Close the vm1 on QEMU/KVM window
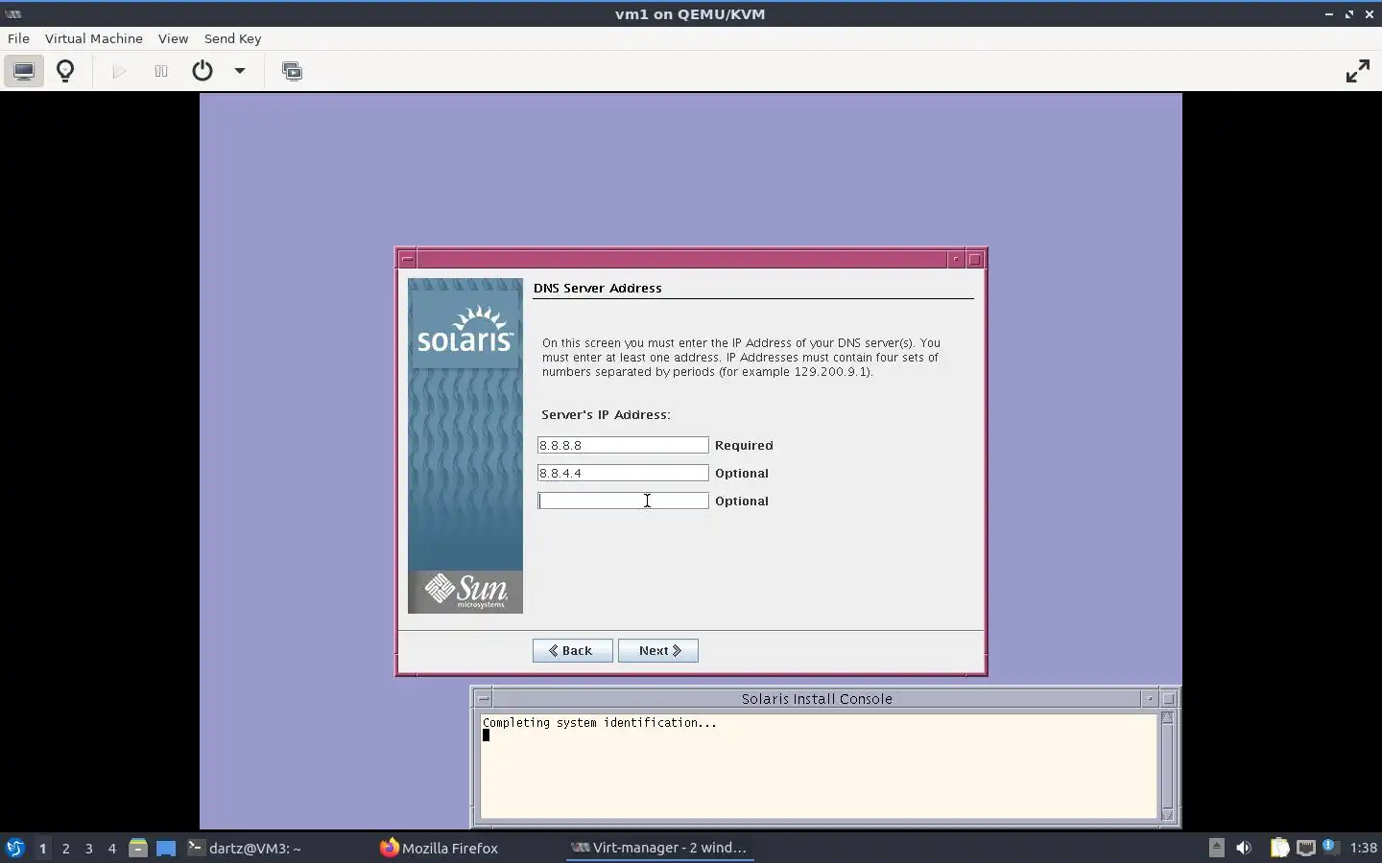This screenshot has width=1382, height=863. pos(1369,14)
